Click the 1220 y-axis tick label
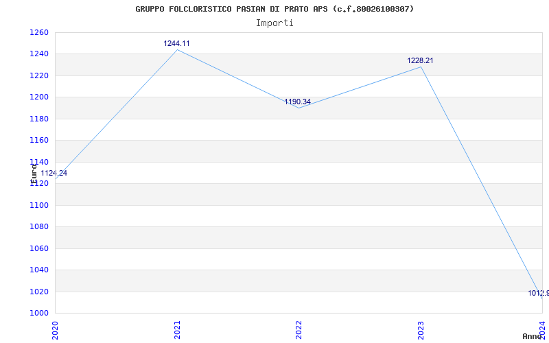 (x=39, y=76)
